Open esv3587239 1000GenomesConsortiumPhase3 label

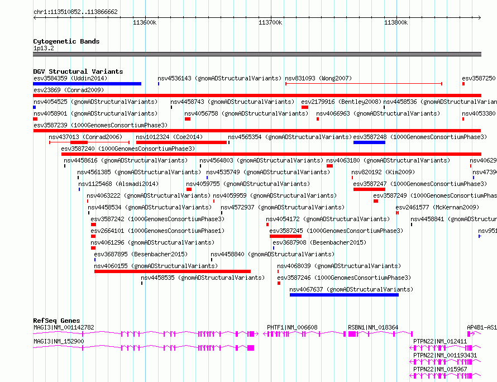101,125
